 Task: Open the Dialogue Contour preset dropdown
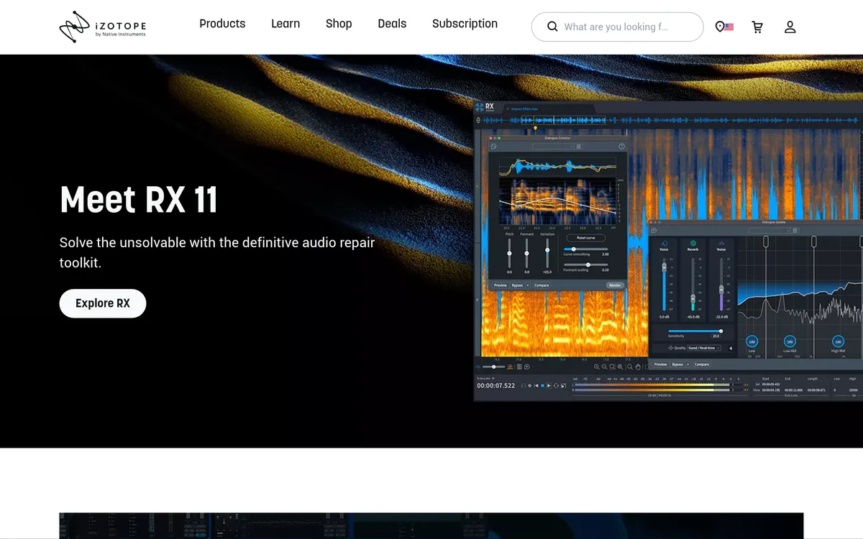click(x=553, y=147)
